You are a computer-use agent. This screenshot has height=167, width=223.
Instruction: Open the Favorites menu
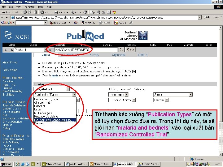(29, 7)
